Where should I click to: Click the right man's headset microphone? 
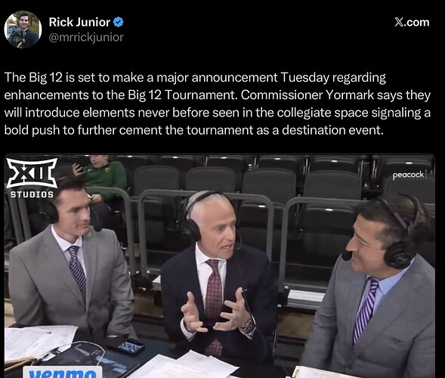pos(347,256)
